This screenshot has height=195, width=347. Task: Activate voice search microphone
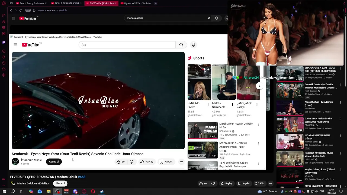tap(193, 45)
